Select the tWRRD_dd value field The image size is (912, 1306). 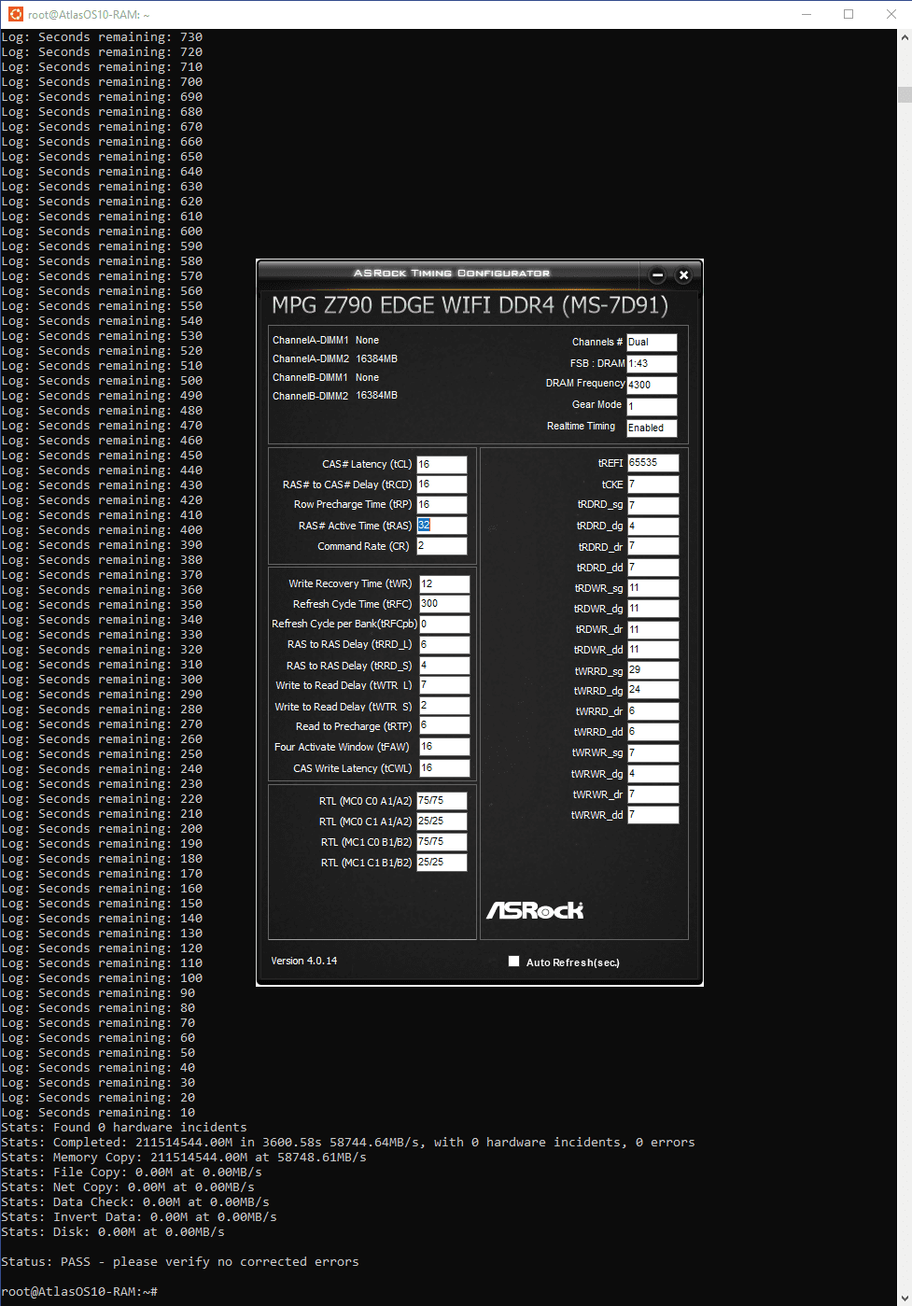click(652, 732)
